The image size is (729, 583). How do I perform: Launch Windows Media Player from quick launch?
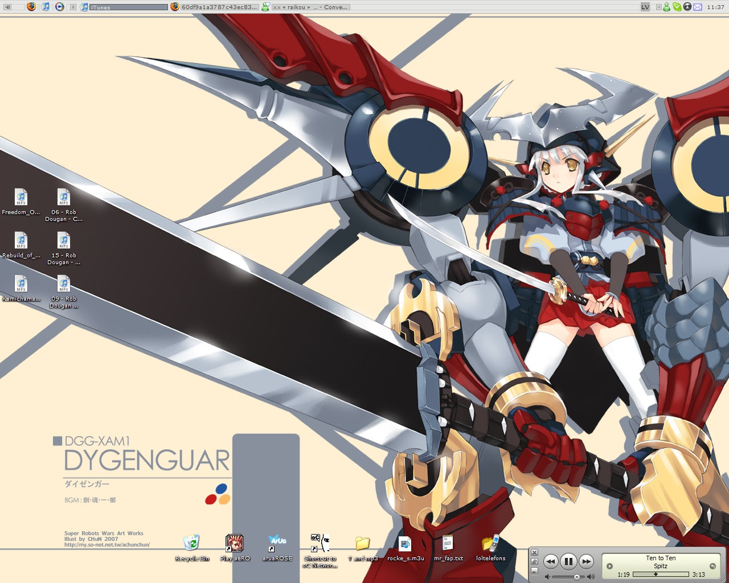click(x=59, y=7)
